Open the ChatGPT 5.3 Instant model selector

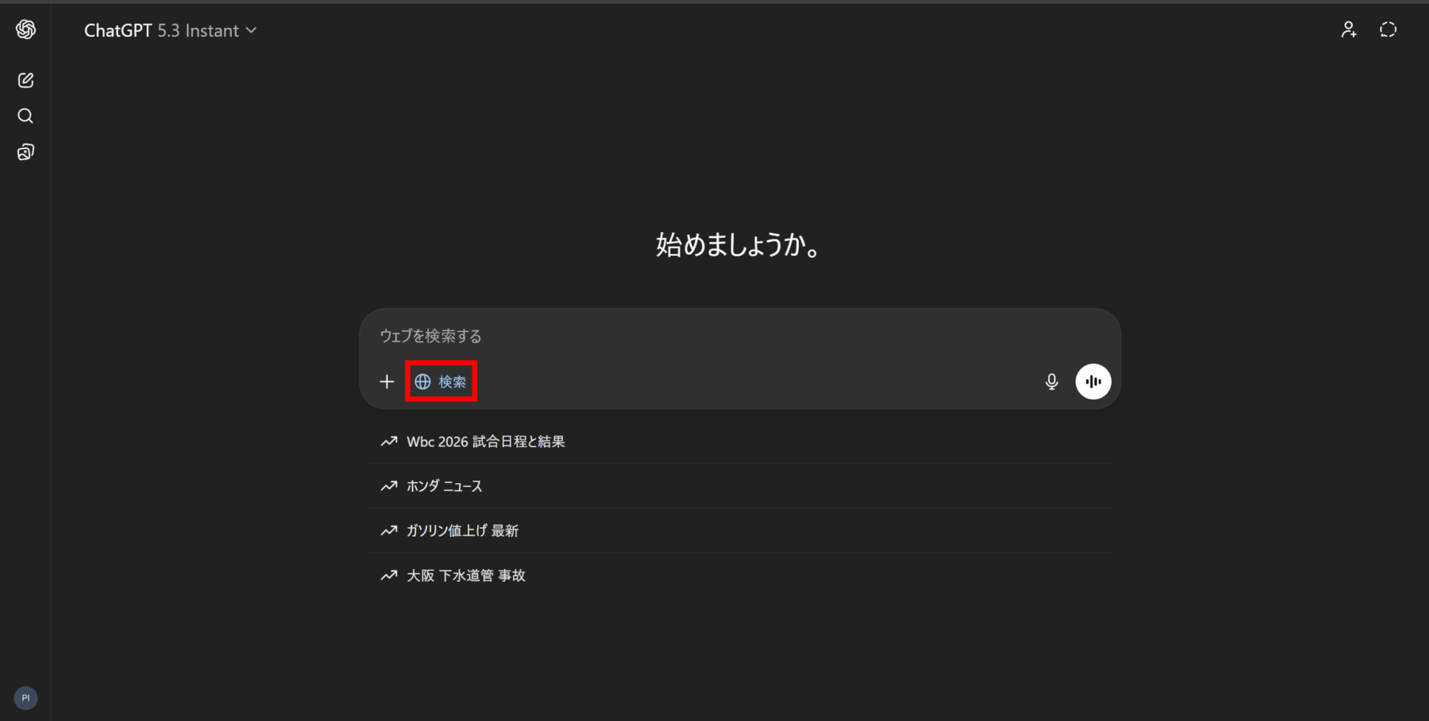171,31
